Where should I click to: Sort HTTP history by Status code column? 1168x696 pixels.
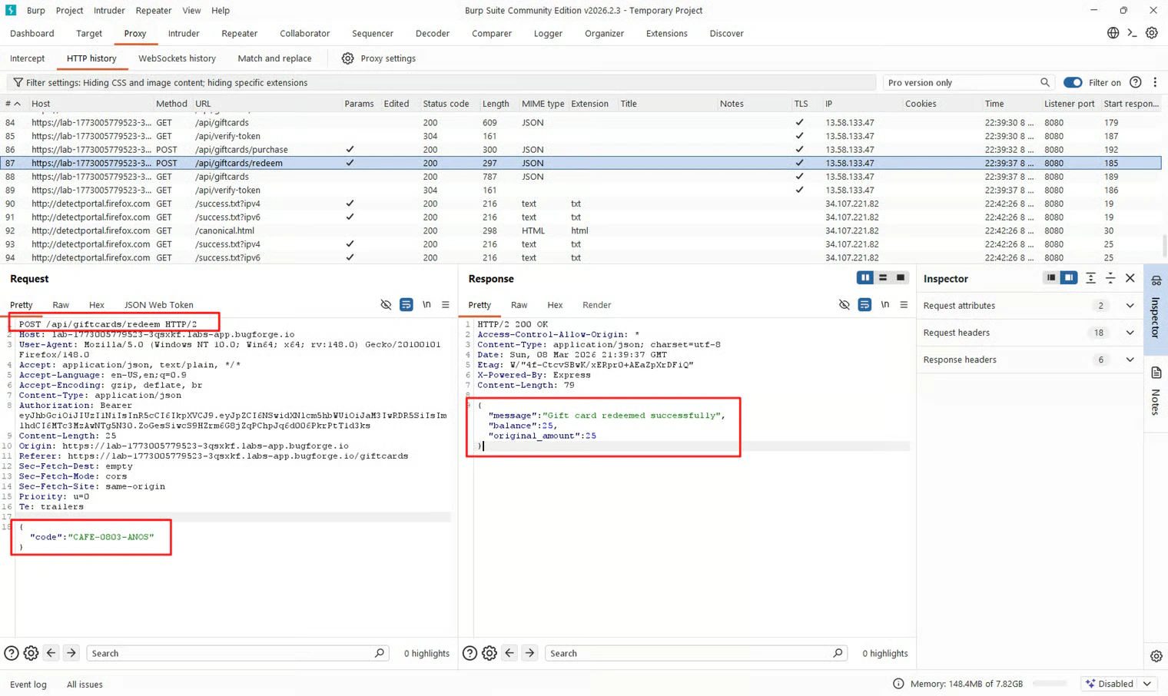pos(446,104)
